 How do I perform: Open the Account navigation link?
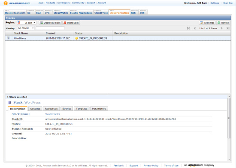click(102, 3)
